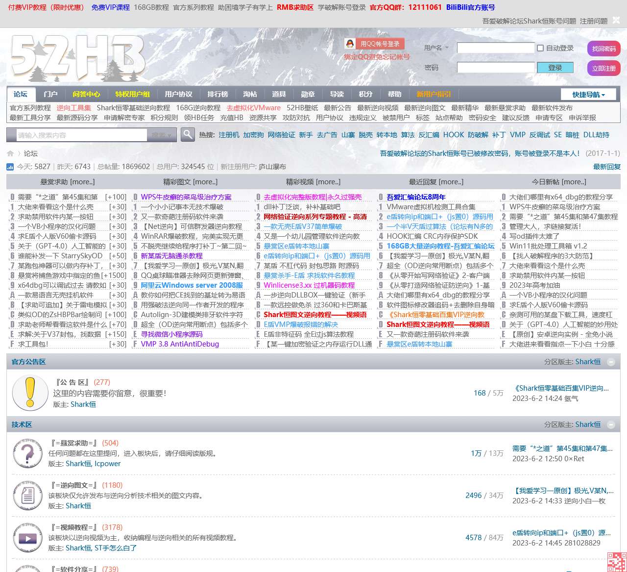This screenshot has height=572, width=627.
Task: Click the username input field
Action: tap(496, 48)
